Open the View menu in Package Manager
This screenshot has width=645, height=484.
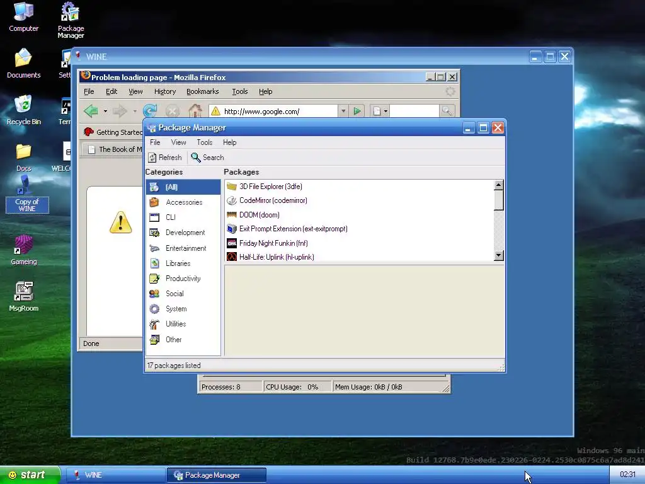coord(178,142)
